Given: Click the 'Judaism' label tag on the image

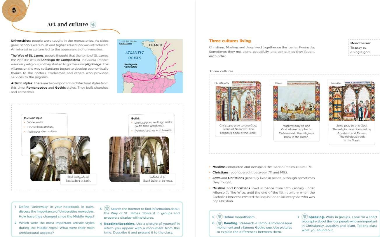Looking at the screenshot, I should [x=336, y=83].
